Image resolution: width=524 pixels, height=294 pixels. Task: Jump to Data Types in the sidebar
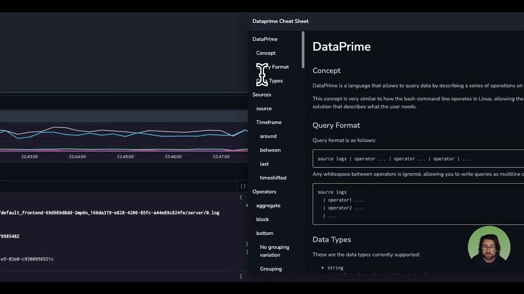(269, 81)
